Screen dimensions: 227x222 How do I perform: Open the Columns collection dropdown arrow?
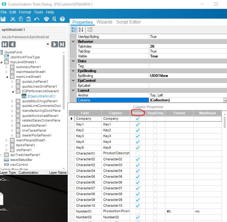click(225, 100)
